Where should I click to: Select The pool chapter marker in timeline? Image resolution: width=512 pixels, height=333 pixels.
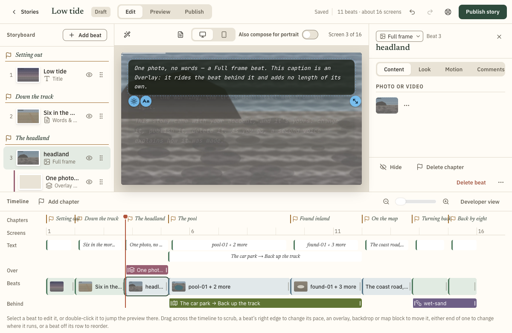[x=184, y=219]
